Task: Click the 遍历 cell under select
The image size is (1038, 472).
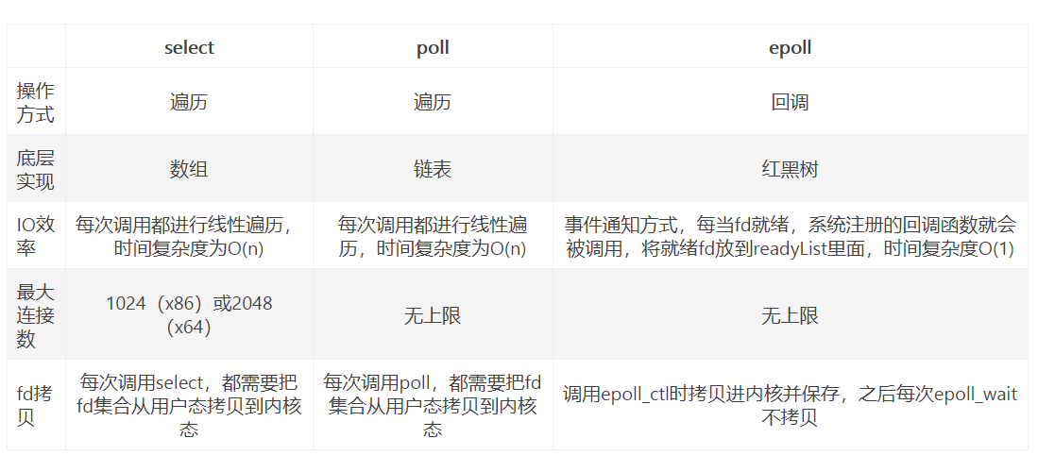Action: (x=189, y=102)
